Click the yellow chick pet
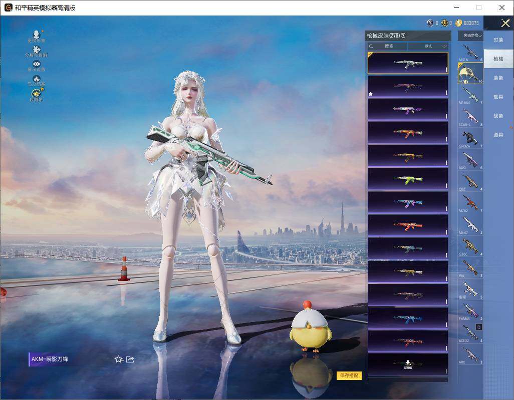The image size is (514, 400). click(310, 327)
